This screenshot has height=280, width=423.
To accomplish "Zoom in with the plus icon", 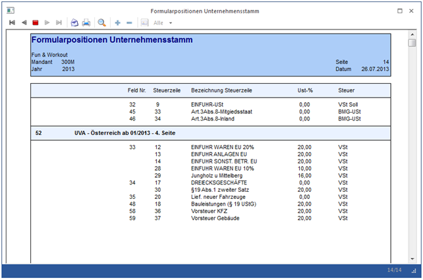I will point(118,22).
